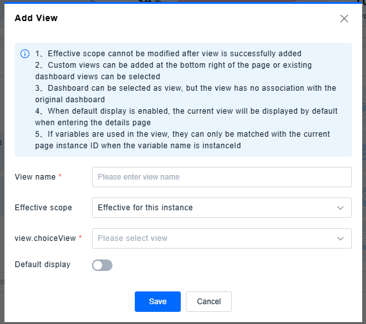
Task: Click note 5 about variables and instanceId
Action: point(183,140)
